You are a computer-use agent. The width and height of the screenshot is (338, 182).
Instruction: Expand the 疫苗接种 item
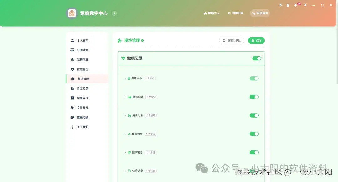point(125,134)
